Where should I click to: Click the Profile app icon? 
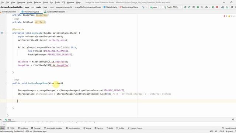pyautogui.click(x=206, y=7)
